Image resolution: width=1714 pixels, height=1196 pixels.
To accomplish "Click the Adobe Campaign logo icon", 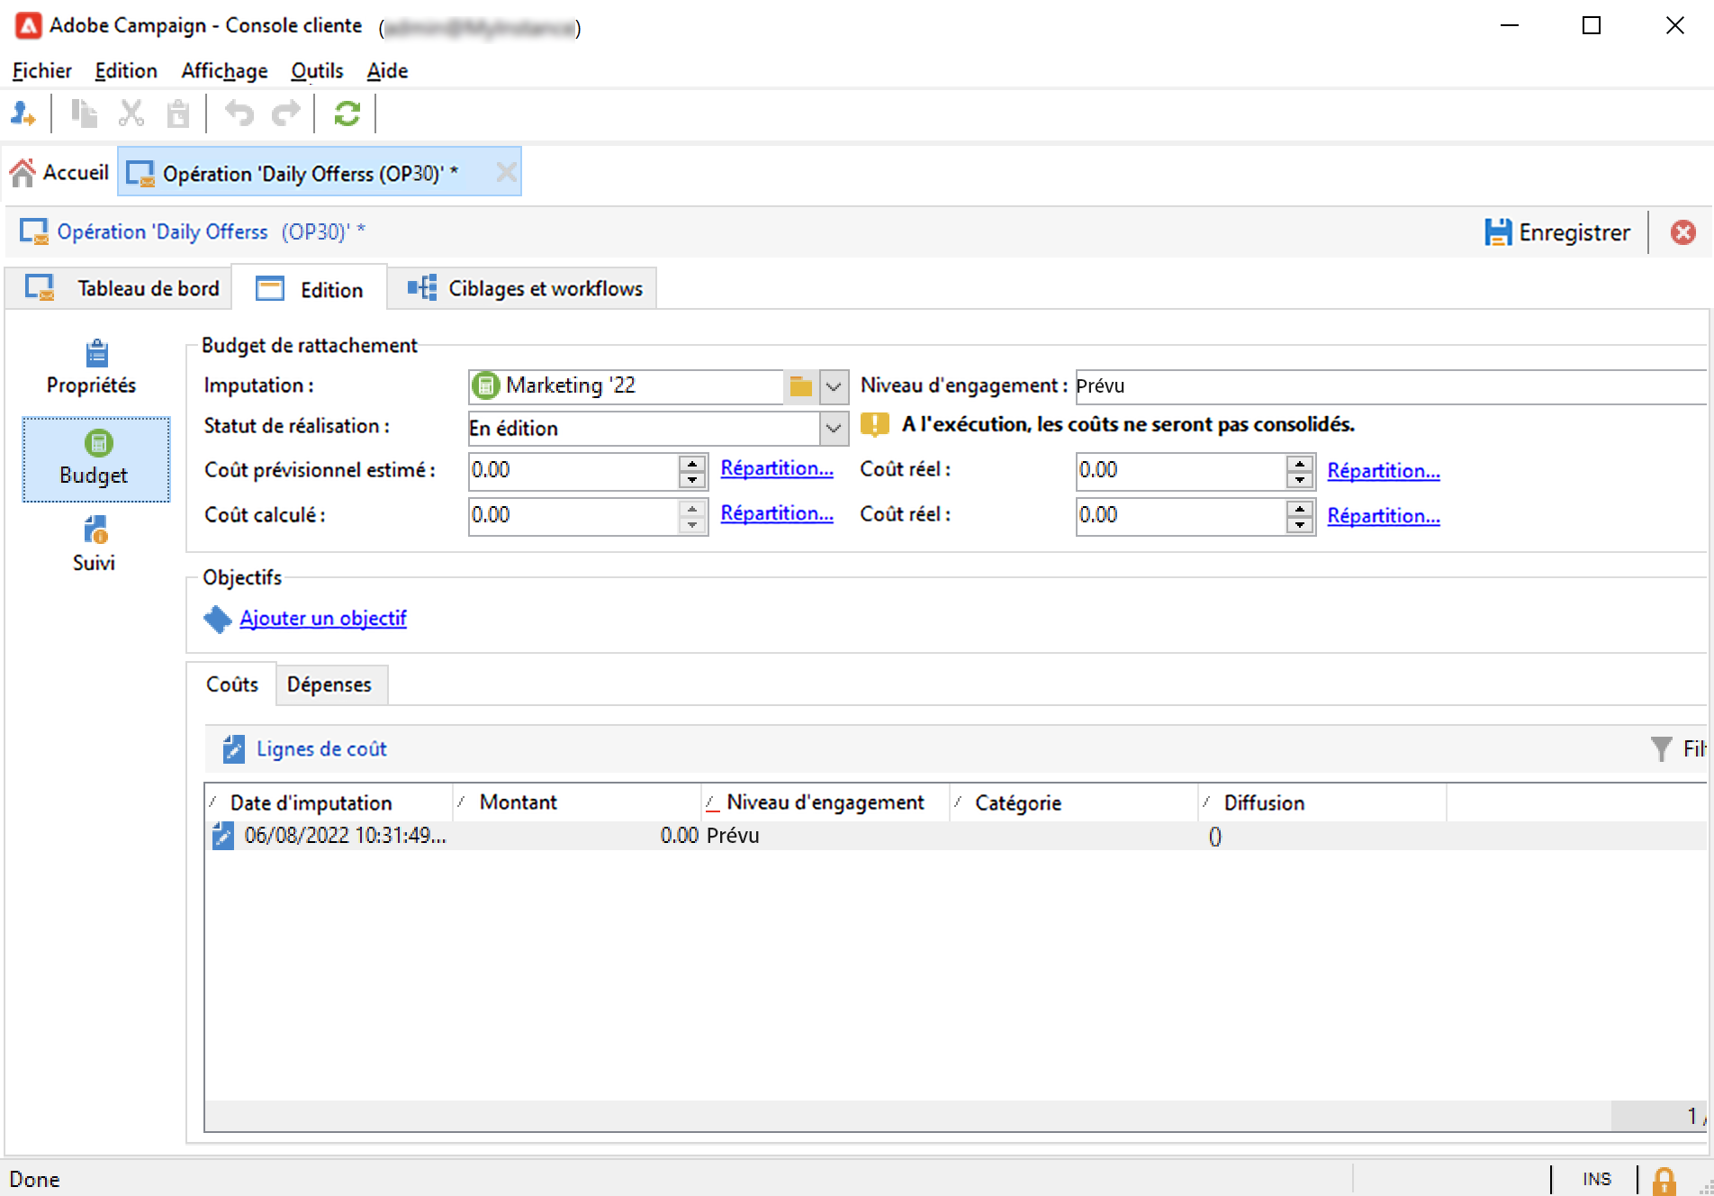I will [x=29, y=25].
